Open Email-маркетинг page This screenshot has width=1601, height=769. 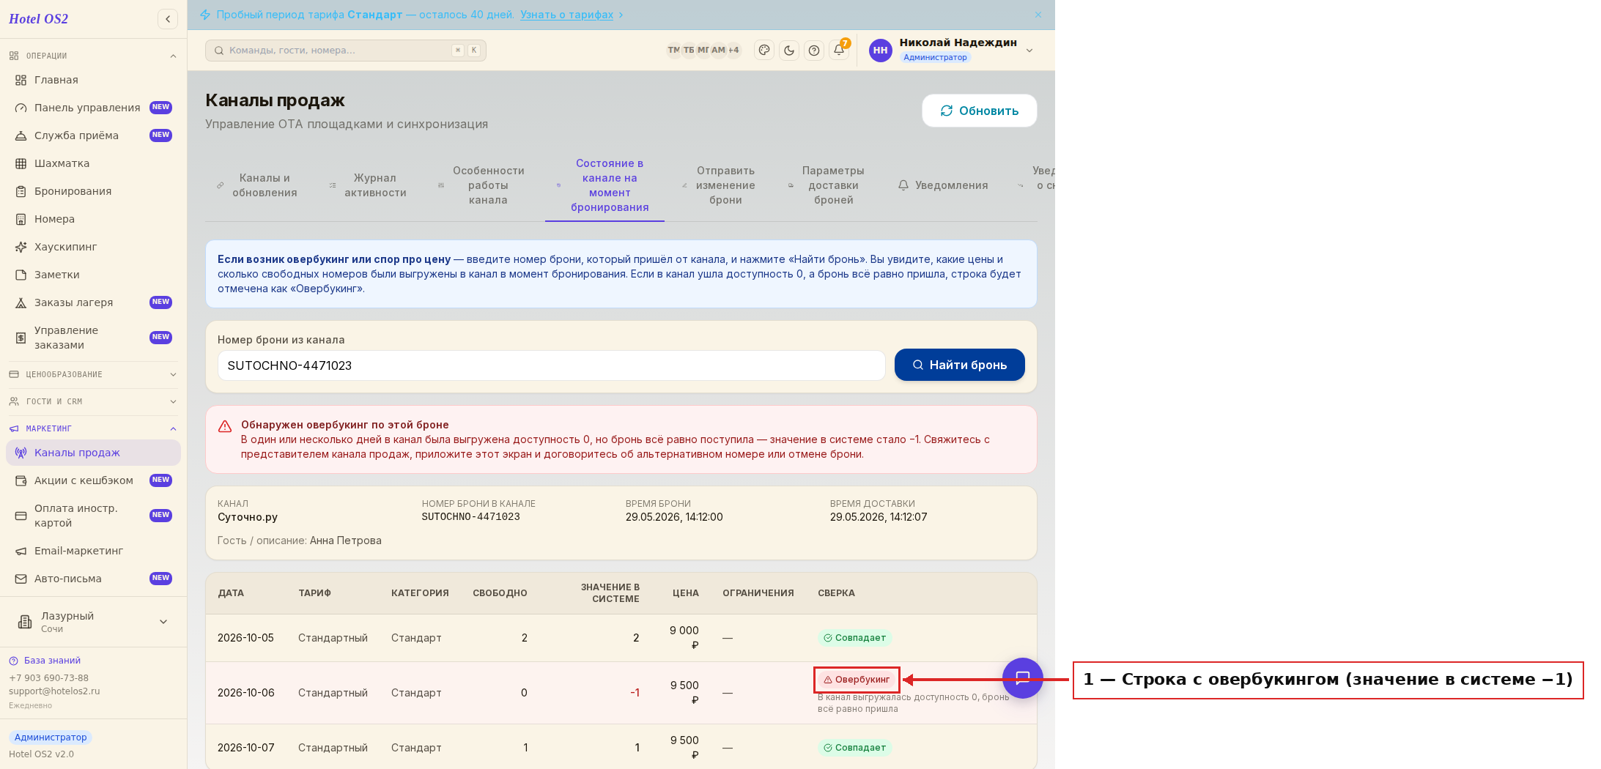click(x=93, y=551)
